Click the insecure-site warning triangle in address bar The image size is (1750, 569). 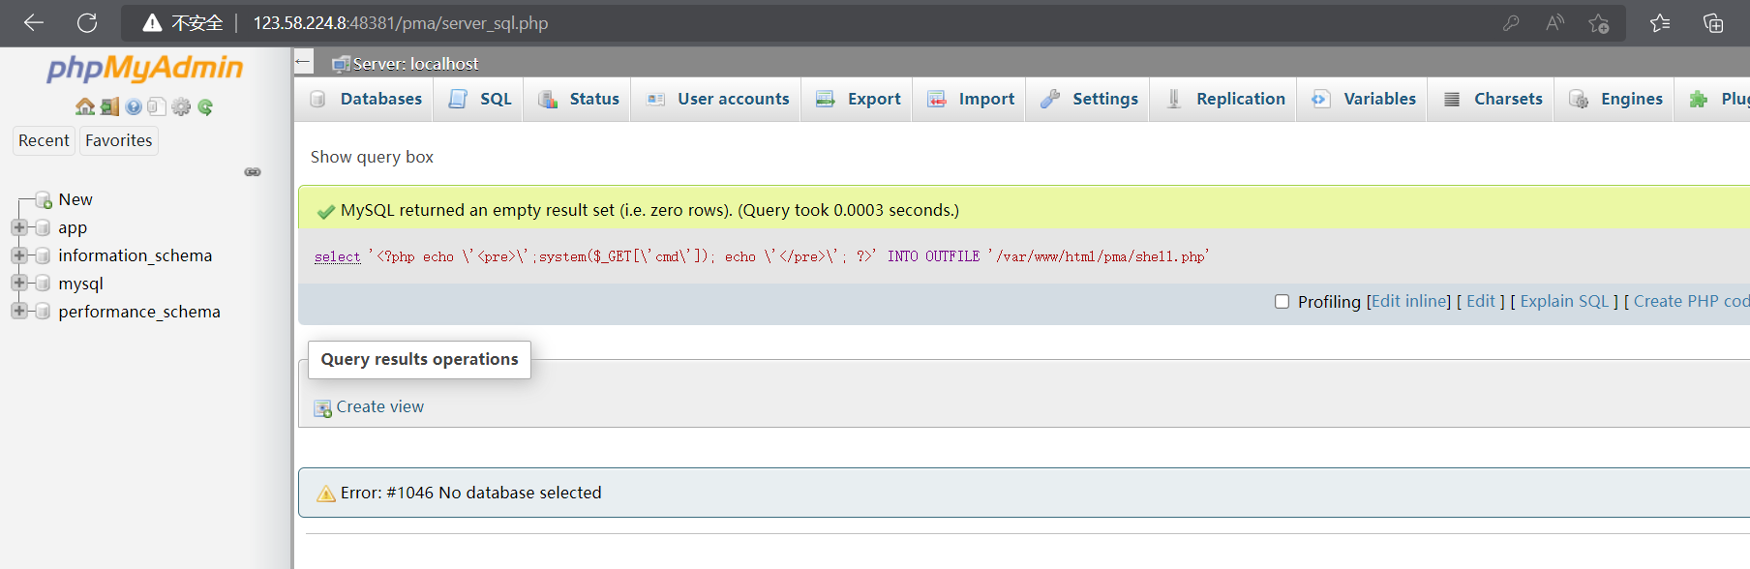152,22
